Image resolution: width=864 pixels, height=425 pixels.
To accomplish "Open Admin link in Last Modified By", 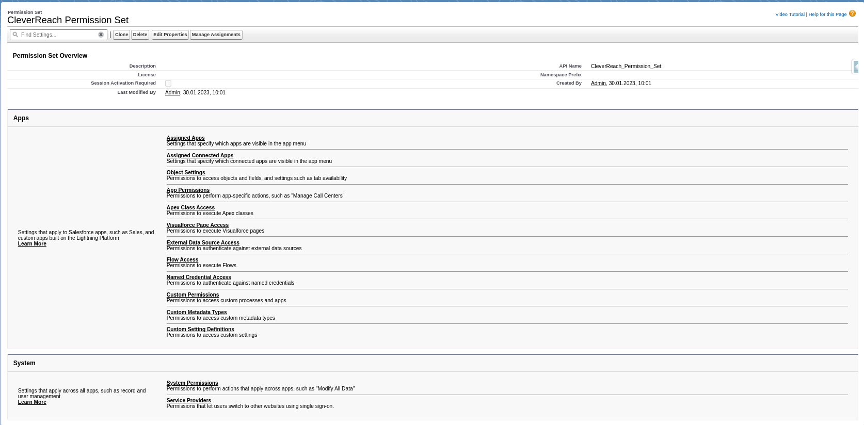I will coord(172,93).
